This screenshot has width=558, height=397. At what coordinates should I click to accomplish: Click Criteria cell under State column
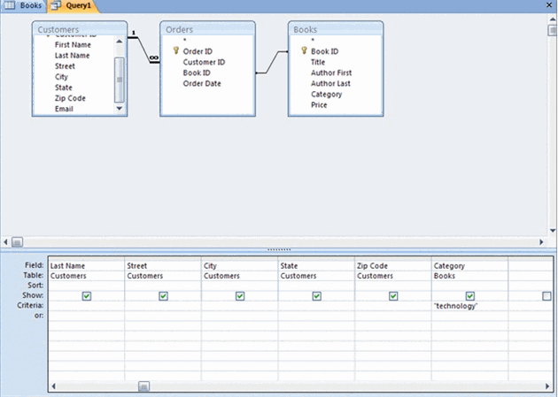coord(316,306)
